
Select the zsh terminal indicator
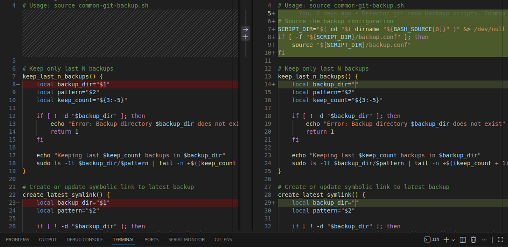(x=432, y=239)
